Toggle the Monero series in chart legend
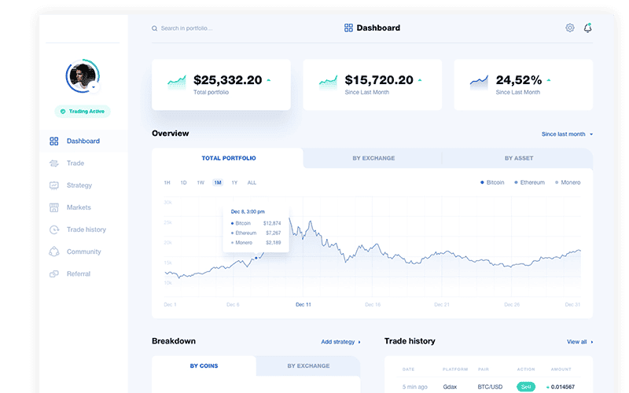The width and height of the screenshot is (629, 393). click(x=567, y=182)
